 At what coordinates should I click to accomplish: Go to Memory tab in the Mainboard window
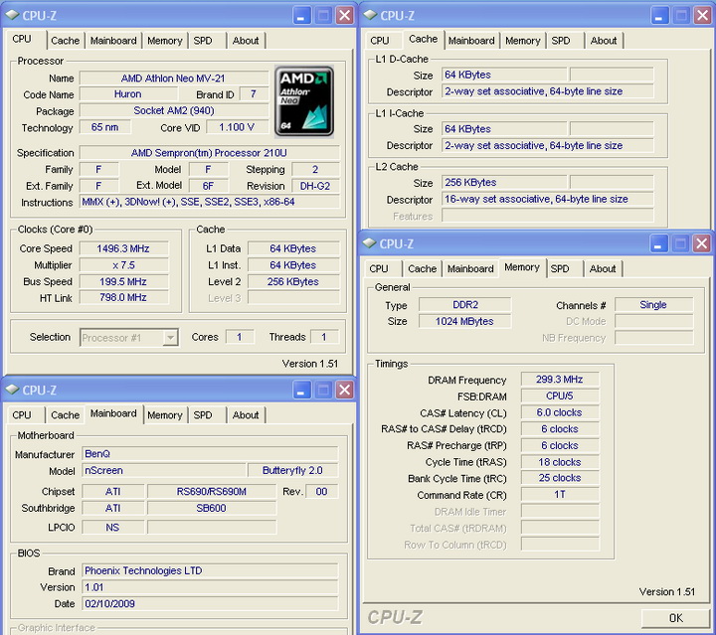(x=165, y=415)
